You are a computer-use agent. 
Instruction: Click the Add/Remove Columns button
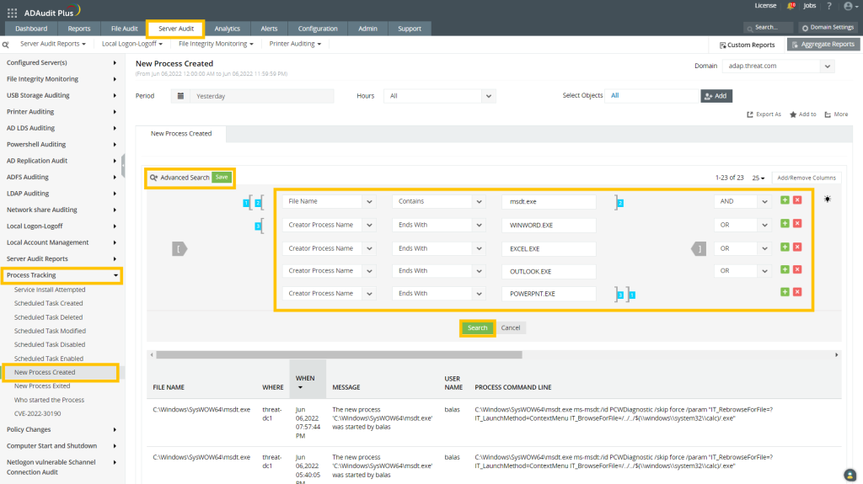(806, 178)
